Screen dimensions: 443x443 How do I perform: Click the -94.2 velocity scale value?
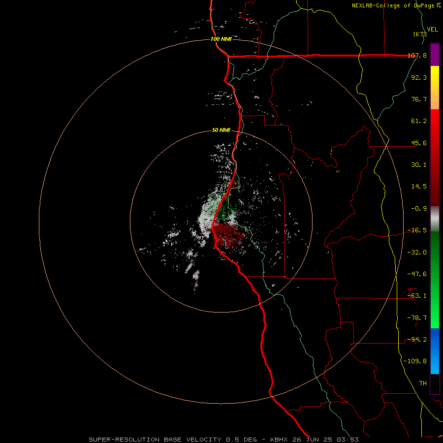(x=417, y=340)
